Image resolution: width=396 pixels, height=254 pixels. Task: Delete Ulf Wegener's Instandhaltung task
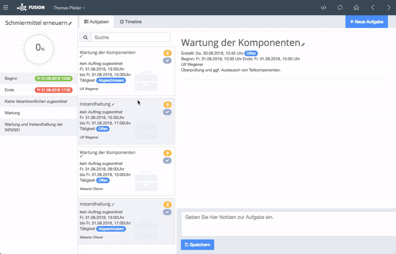point(167,104)
